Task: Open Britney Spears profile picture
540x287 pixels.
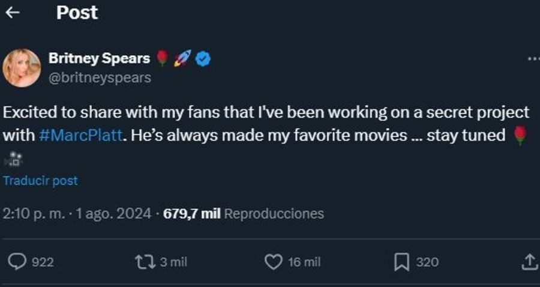Action: click(x=22, y=68)
